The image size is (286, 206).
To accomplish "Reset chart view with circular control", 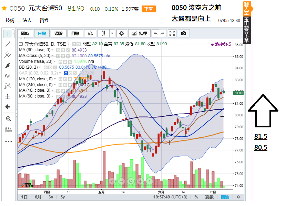I will (131, 181).
